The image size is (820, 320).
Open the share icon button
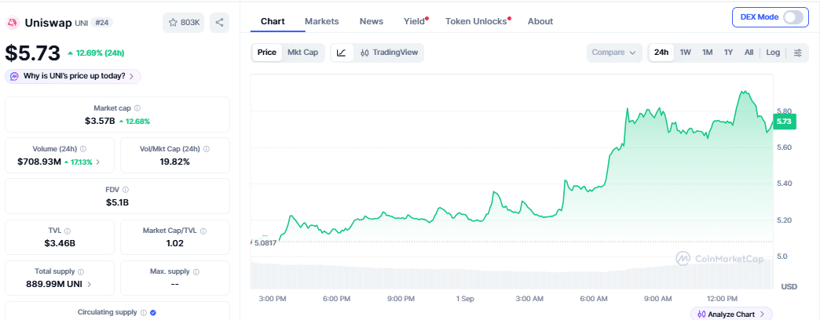[220, 23]
